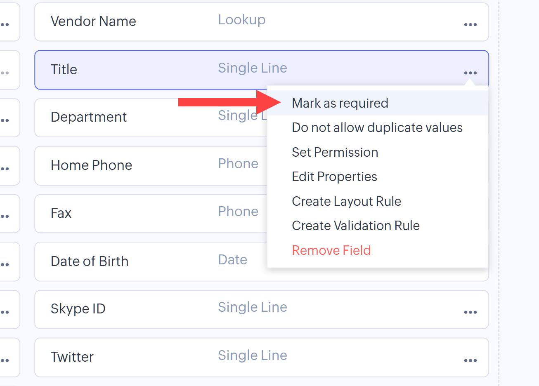Select 'Set Permission' from the menu
The height and width of the screenshot is (386, 539).
click(335, 152)
